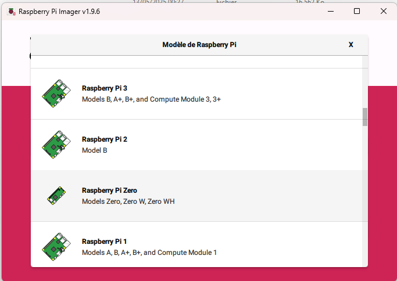Select the Raspberry Pi 3 title

[x=105, y=88]
